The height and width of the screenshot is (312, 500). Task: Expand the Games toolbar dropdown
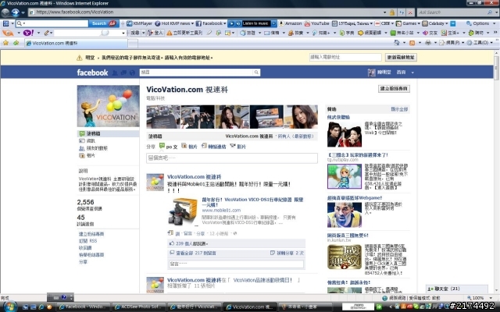click(x=419, y=23)
